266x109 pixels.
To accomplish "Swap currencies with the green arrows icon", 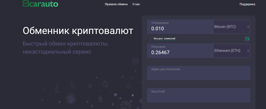I will pos(247,39).
